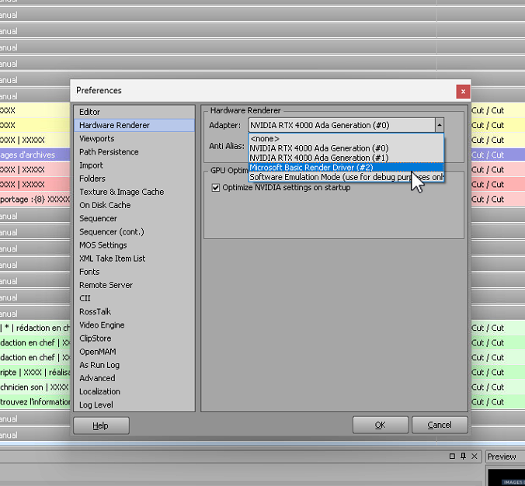Image resolution: width=525 pixels, height=486 pixels.
Task: Open OpenMAM preferences
Action: 134,352
